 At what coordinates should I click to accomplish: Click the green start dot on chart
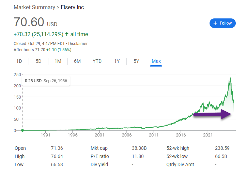22,130
